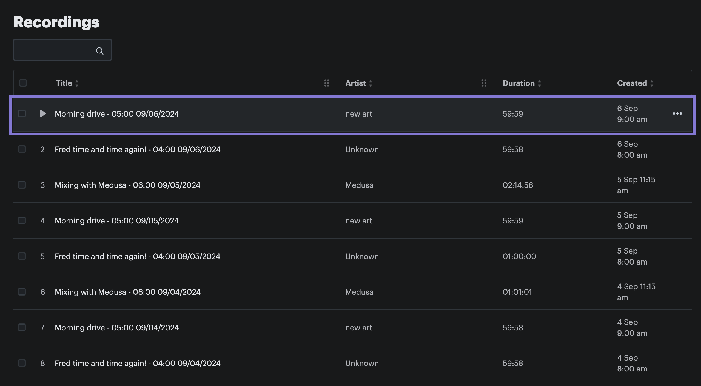Viewport: 701px width, 386px height.
Task: Click duration 01:00:00
Action: 519,256
